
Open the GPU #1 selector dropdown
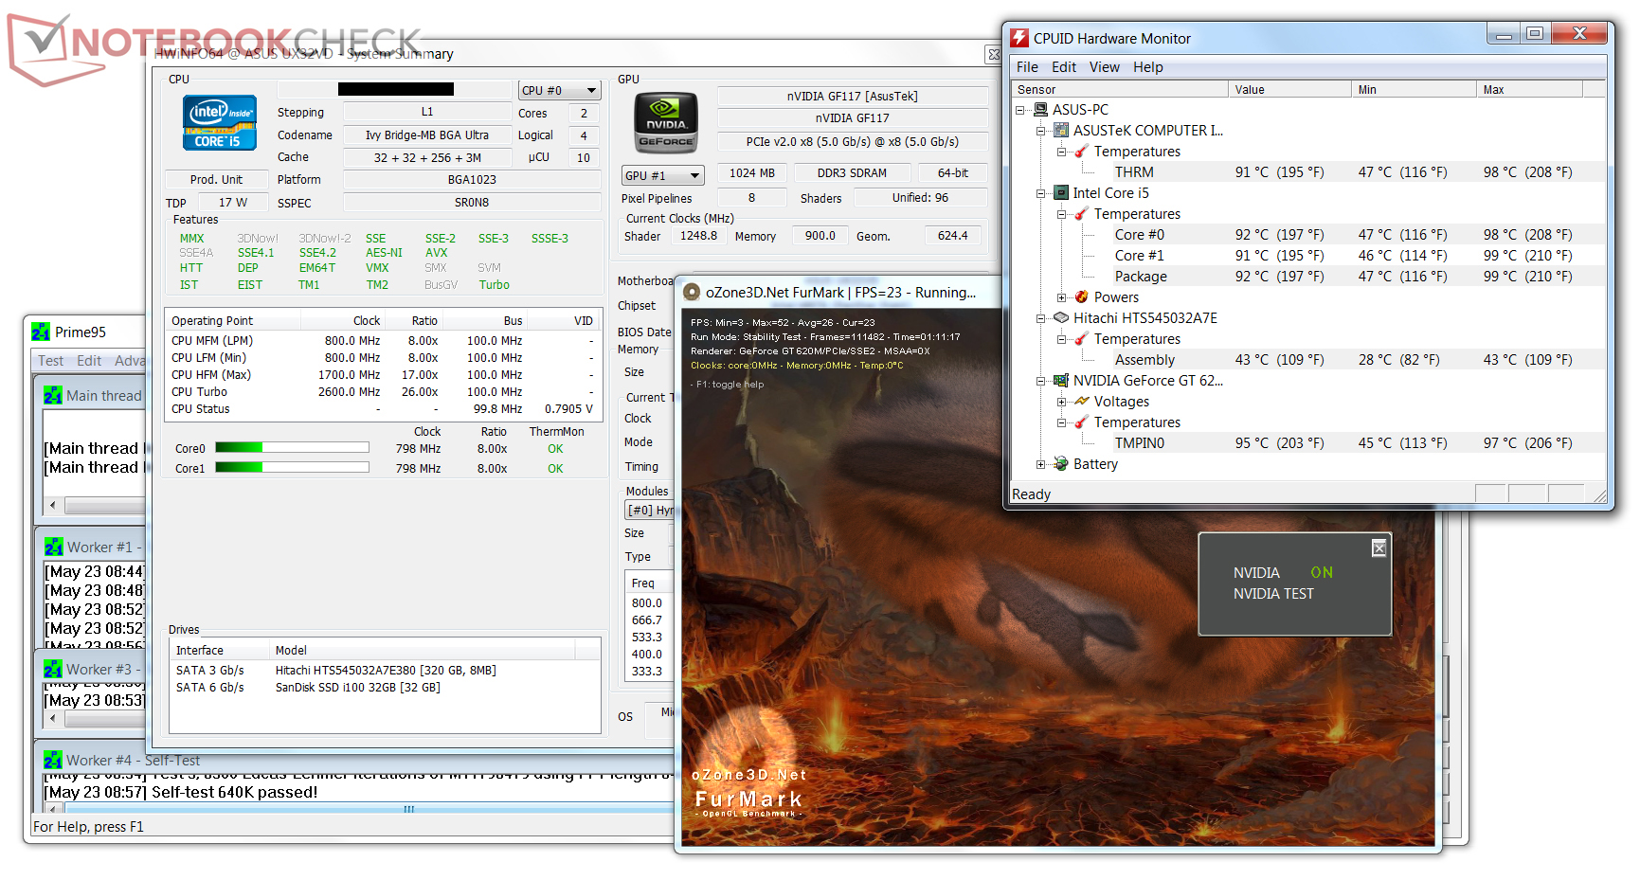pos(663,175)
